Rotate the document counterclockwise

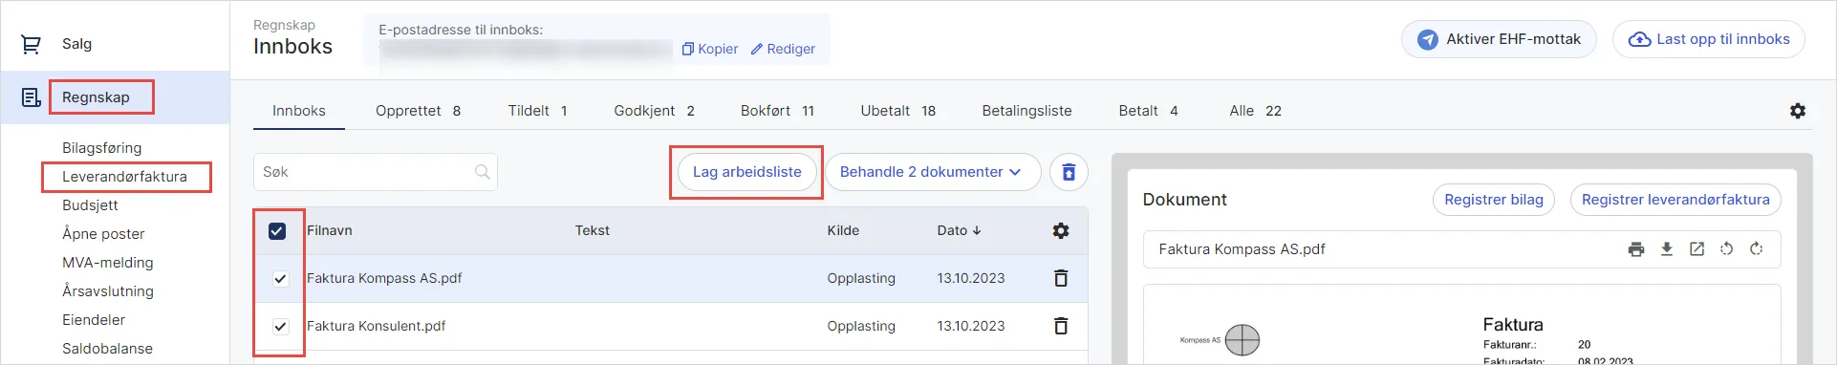click(x=1726, y=249)
